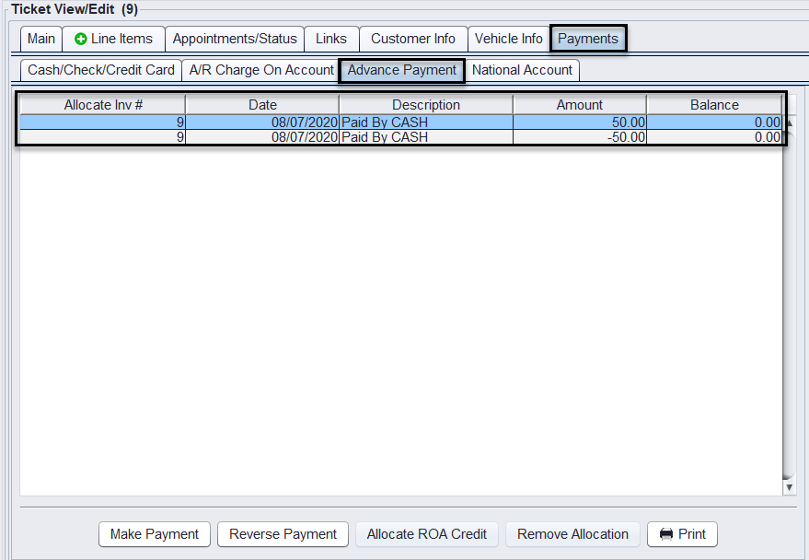809x560 pixels.
Task: Click the printer icon on Print button
Action: (x=666, y=534)
